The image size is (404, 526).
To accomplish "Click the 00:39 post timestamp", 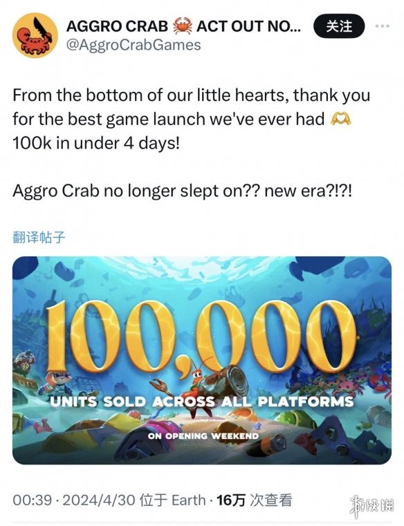I will [33, 500].
